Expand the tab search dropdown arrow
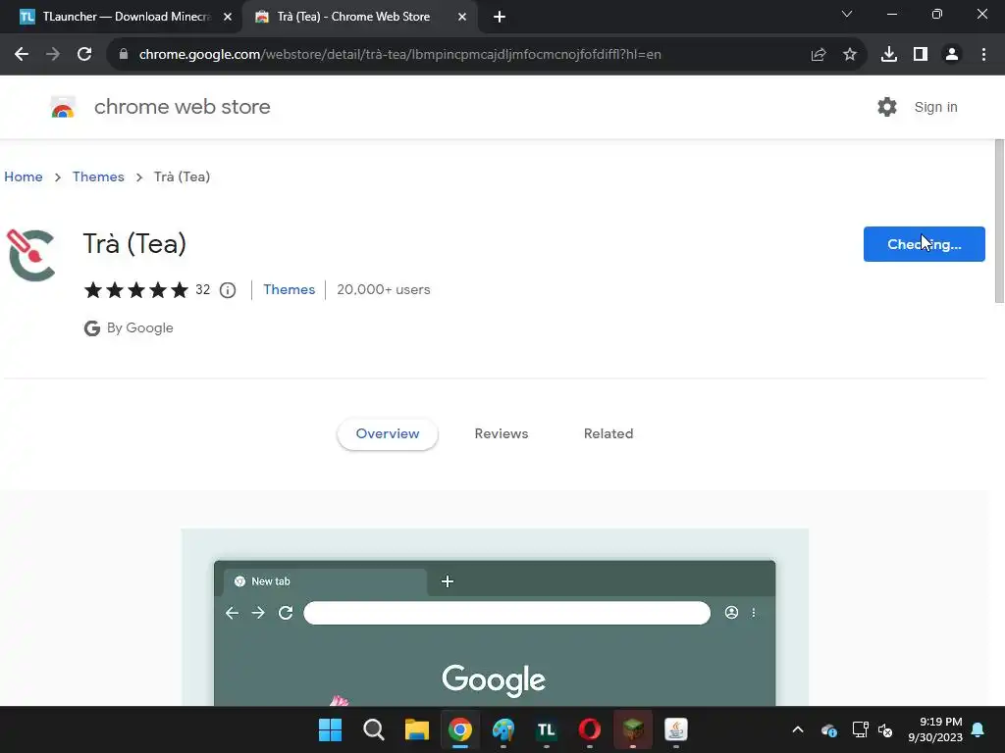1005x753 pixels. (x=847, y=14)
